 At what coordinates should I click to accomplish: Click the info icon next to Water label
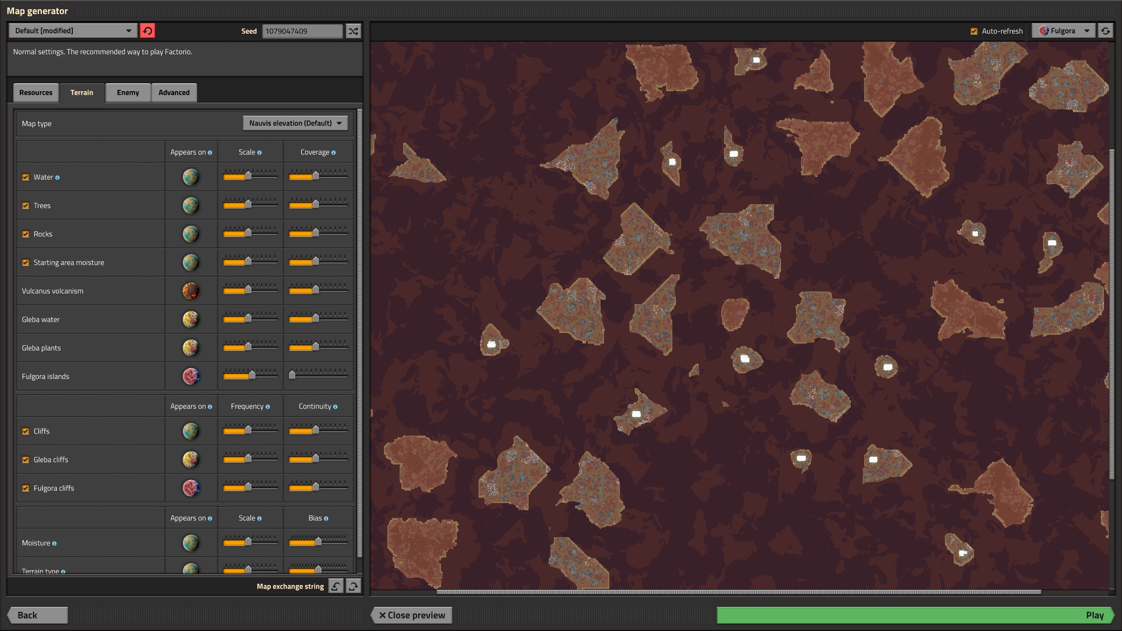(57, 177)
